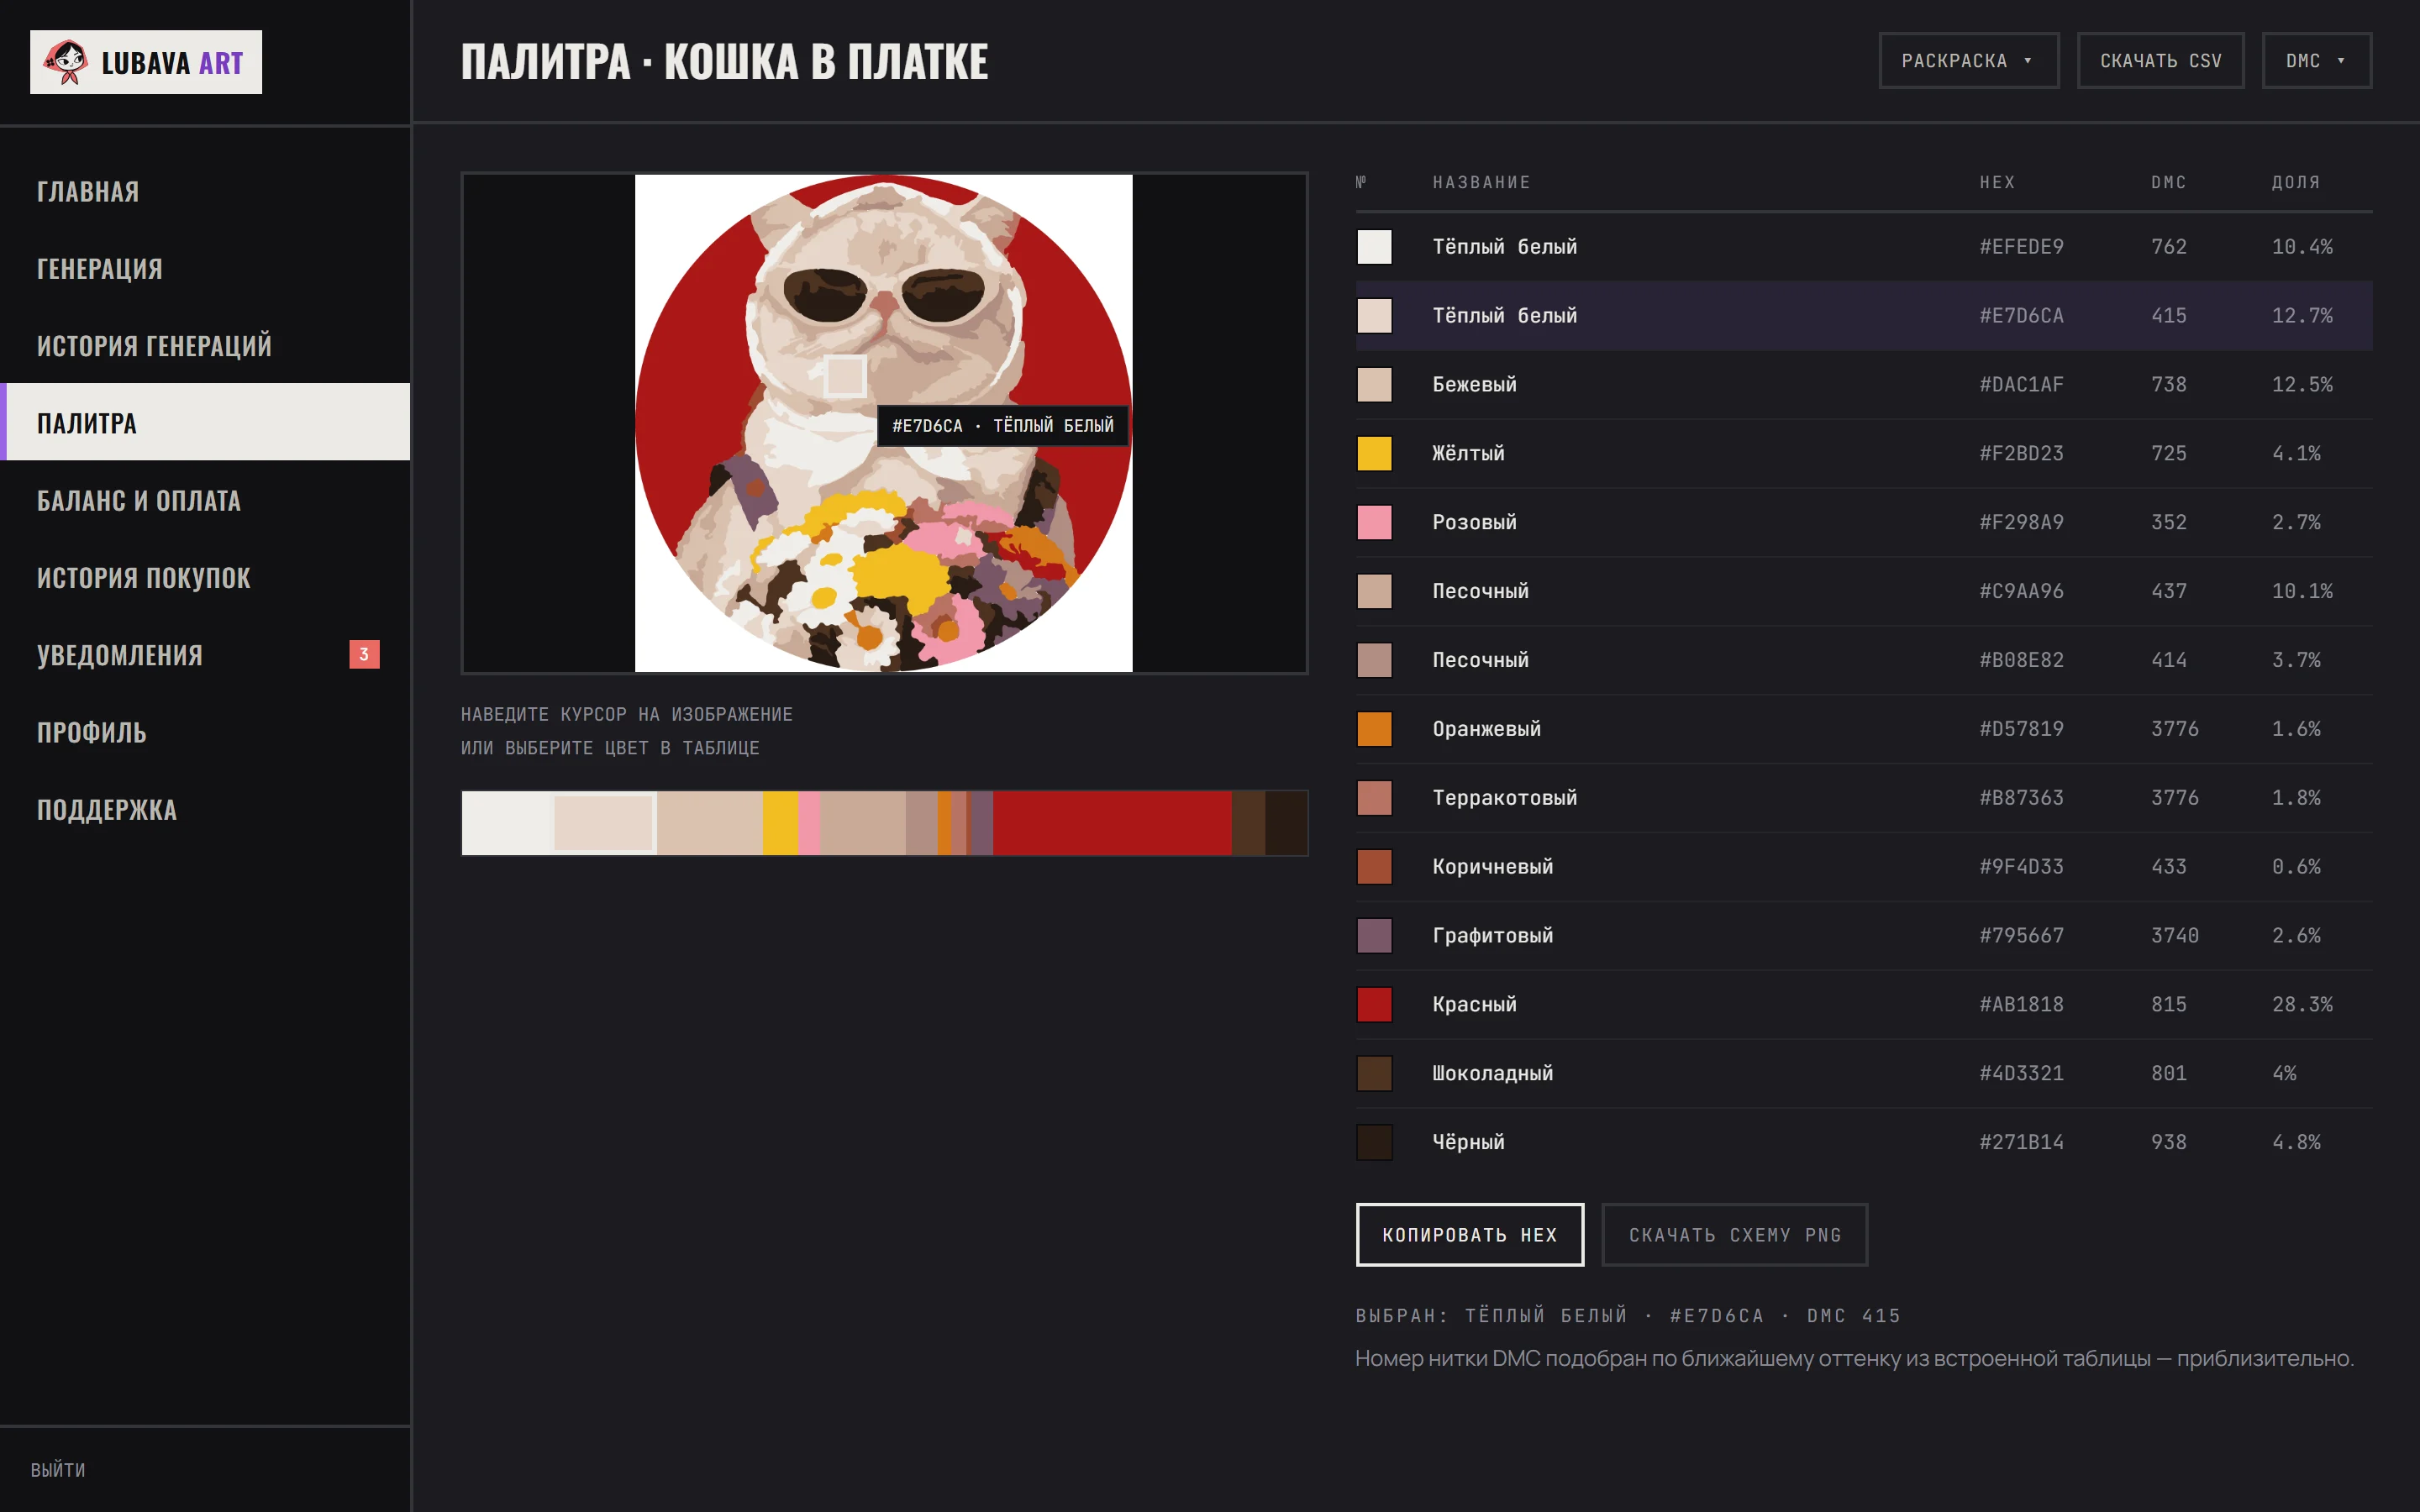
Task: Click the Скачать схему PNG button
Action: (x=1734, y=1234)
